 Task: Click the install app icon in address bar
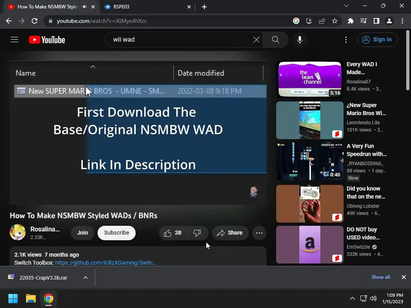[309, 21]
